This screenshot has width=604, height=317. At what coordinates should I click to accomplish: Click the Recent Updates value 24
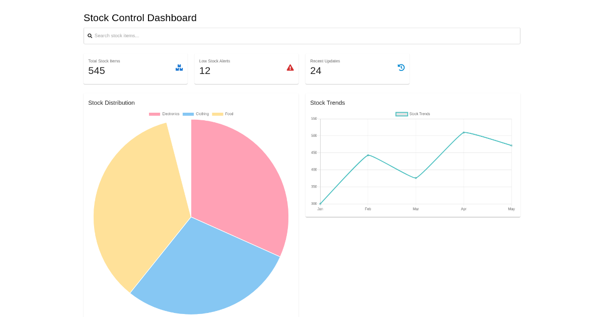[316, 71]
